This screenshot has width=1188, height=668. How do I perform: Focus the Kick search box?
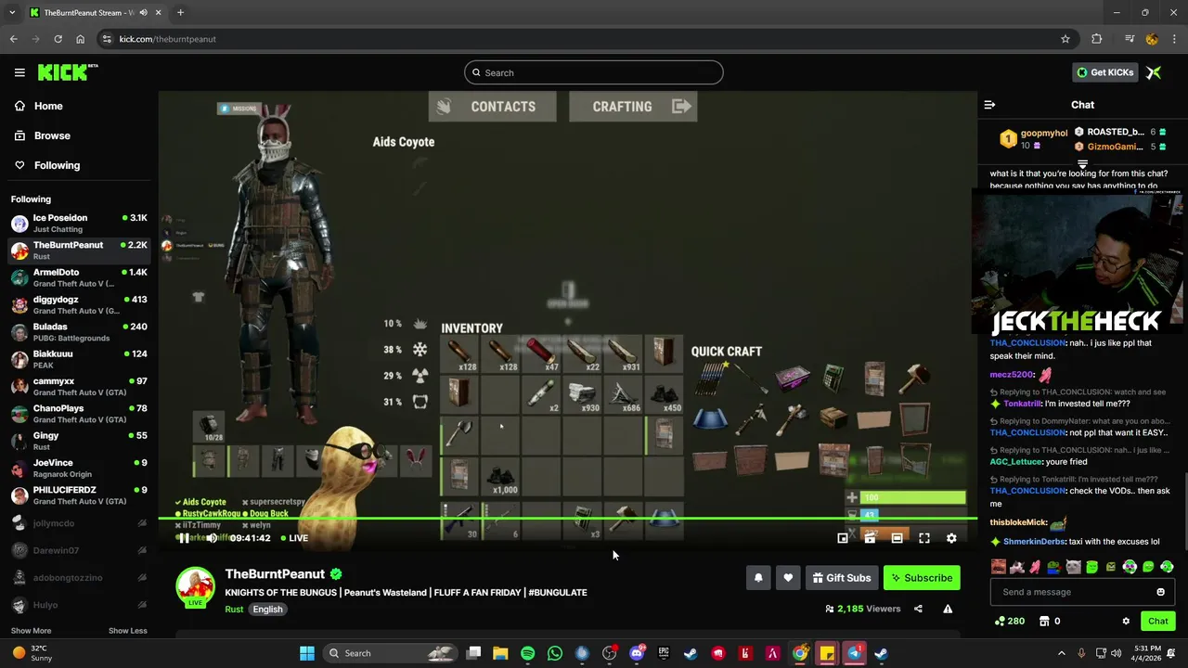(594, 72)
